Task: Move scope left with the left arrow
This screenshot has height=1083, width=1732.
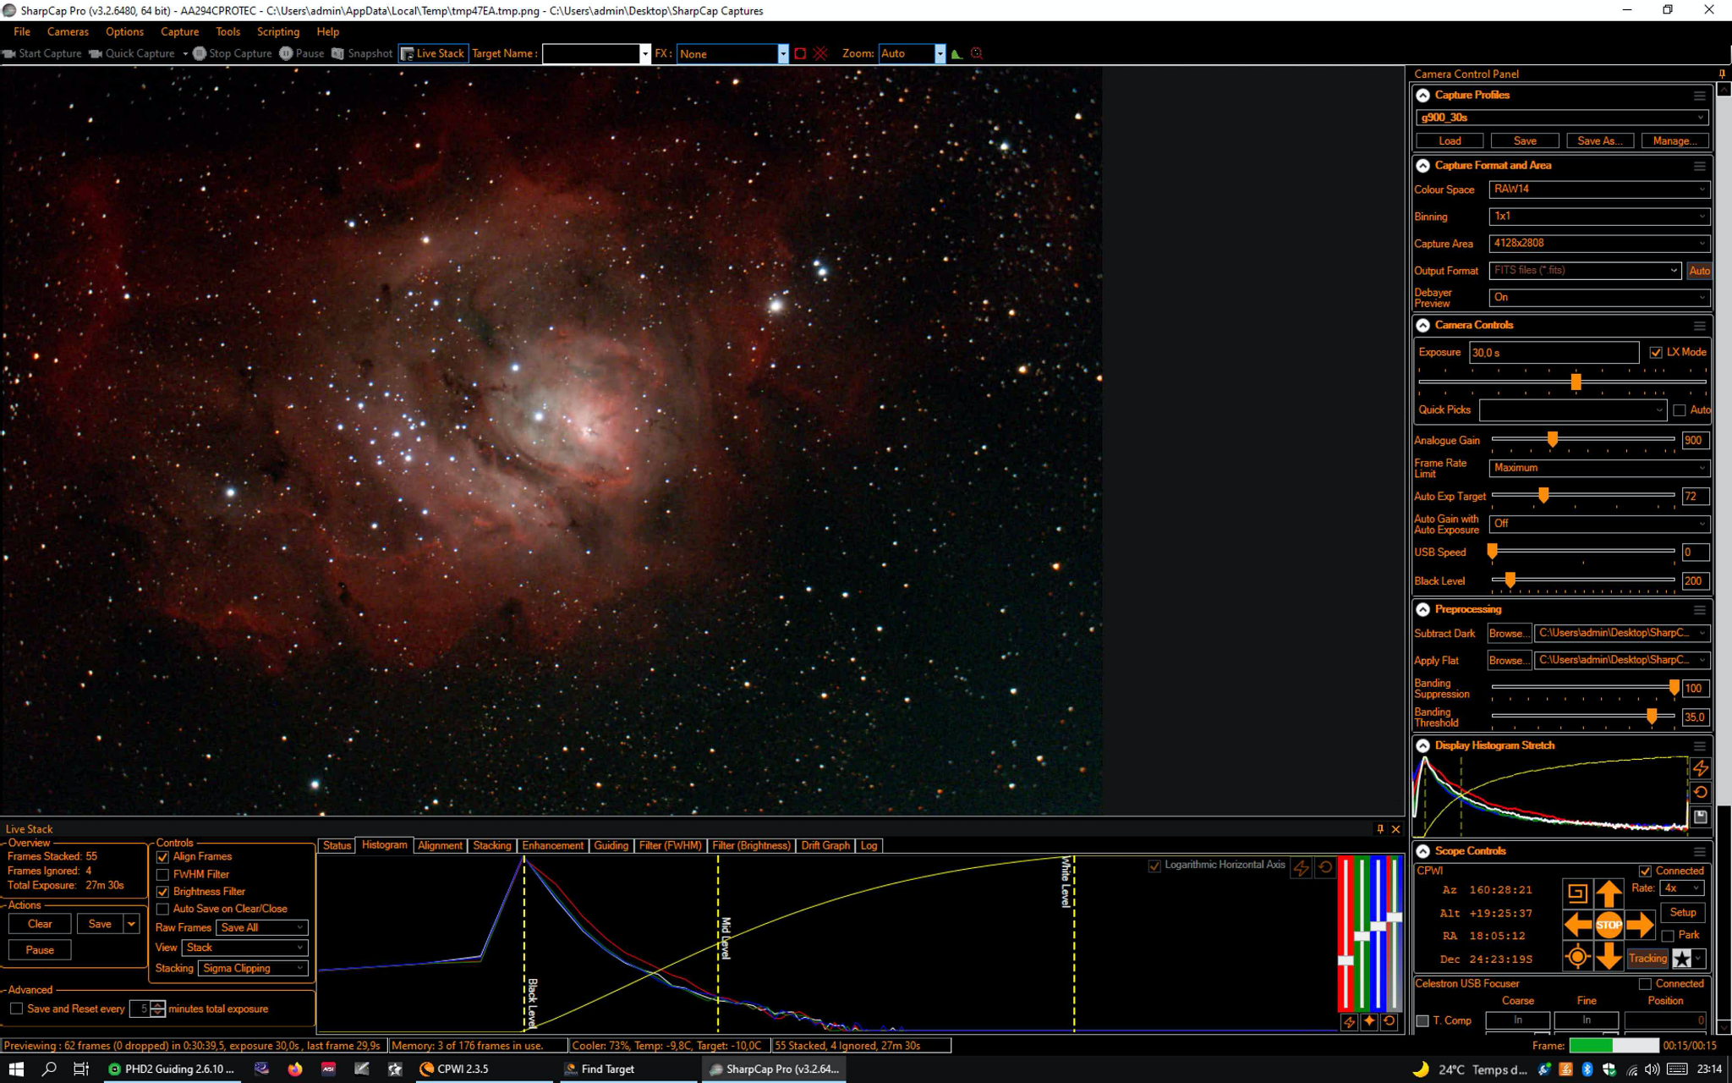Action: point(1577,925)
